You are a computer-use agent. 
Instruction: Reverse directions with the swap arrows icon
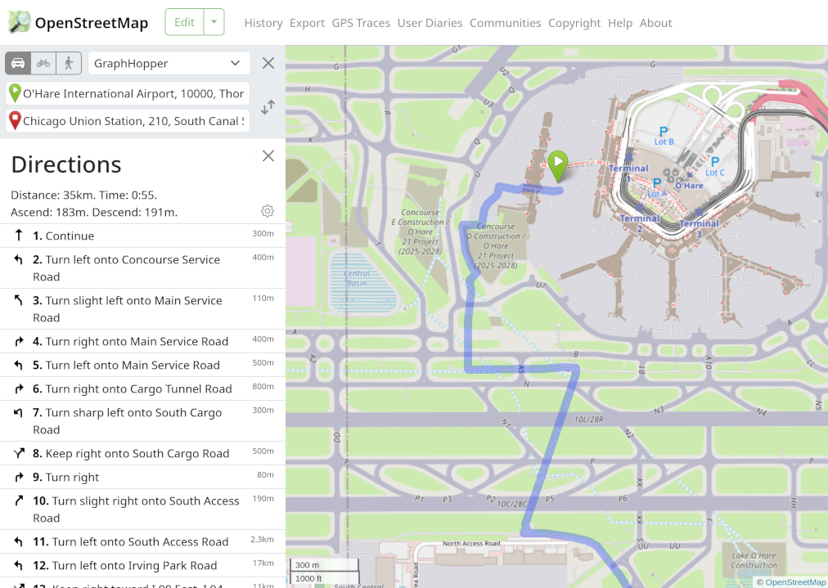[268, 107]
